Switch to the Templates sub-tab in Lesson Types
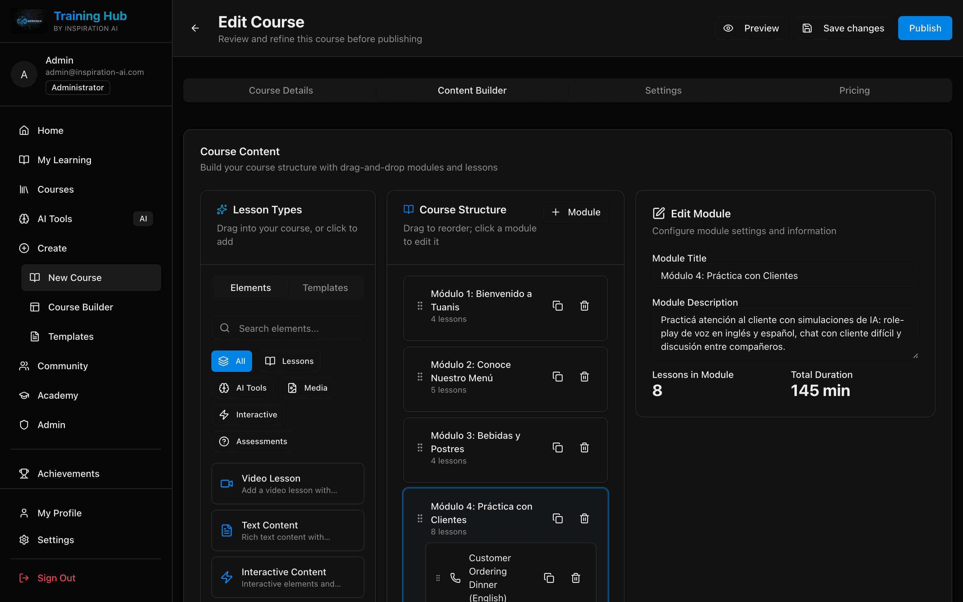This screenshot has height=602, width=963. coord(325,288)
